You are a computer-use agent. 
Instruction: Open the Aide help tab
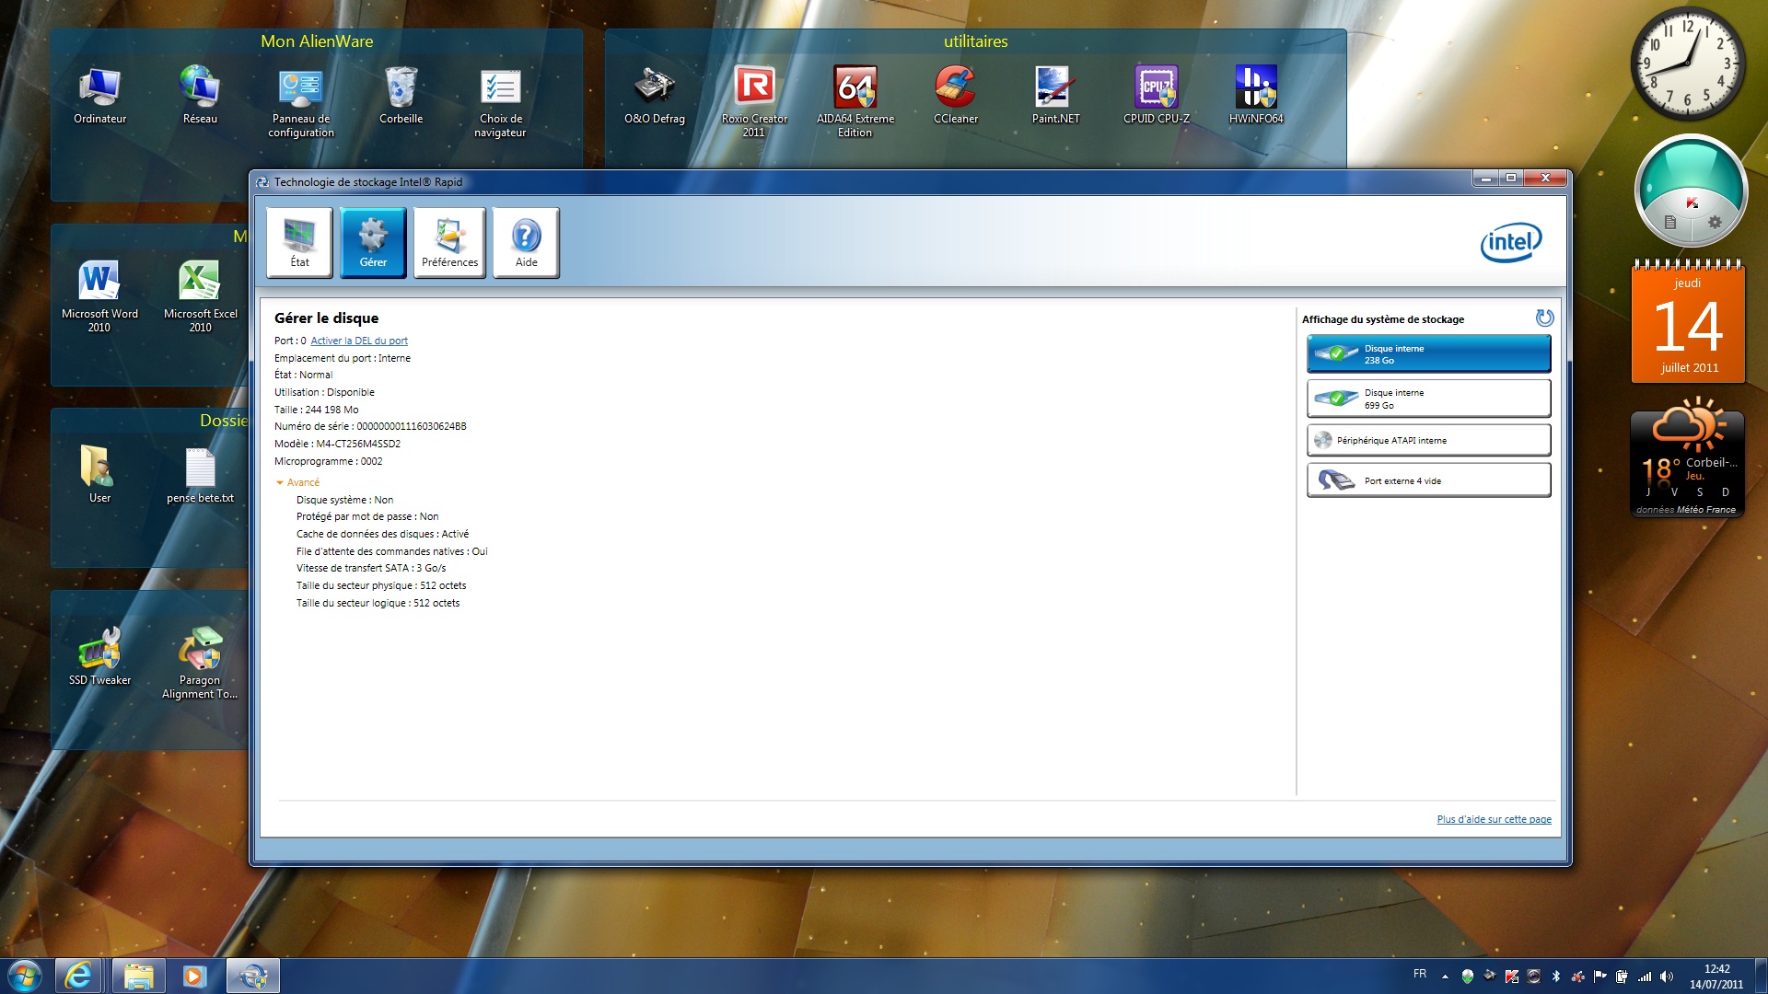[x=526, y=242]
